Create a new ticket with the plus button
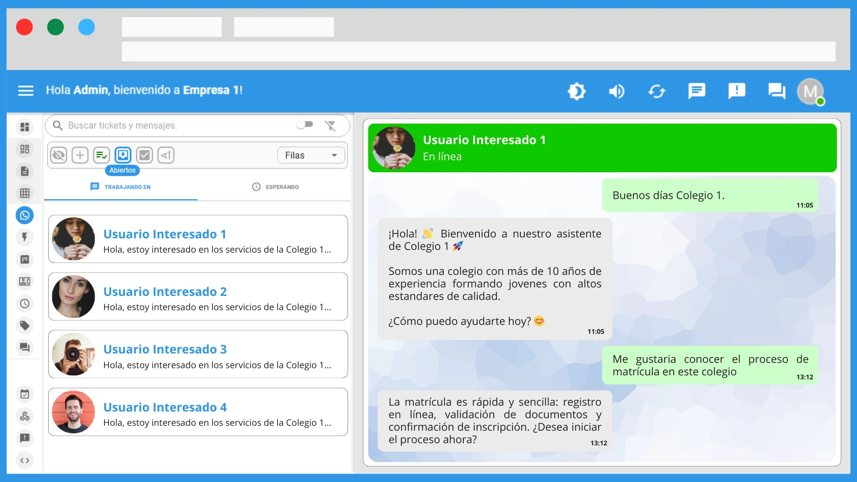The width and height of the screenshot is (857, 482). coord(79,155)
